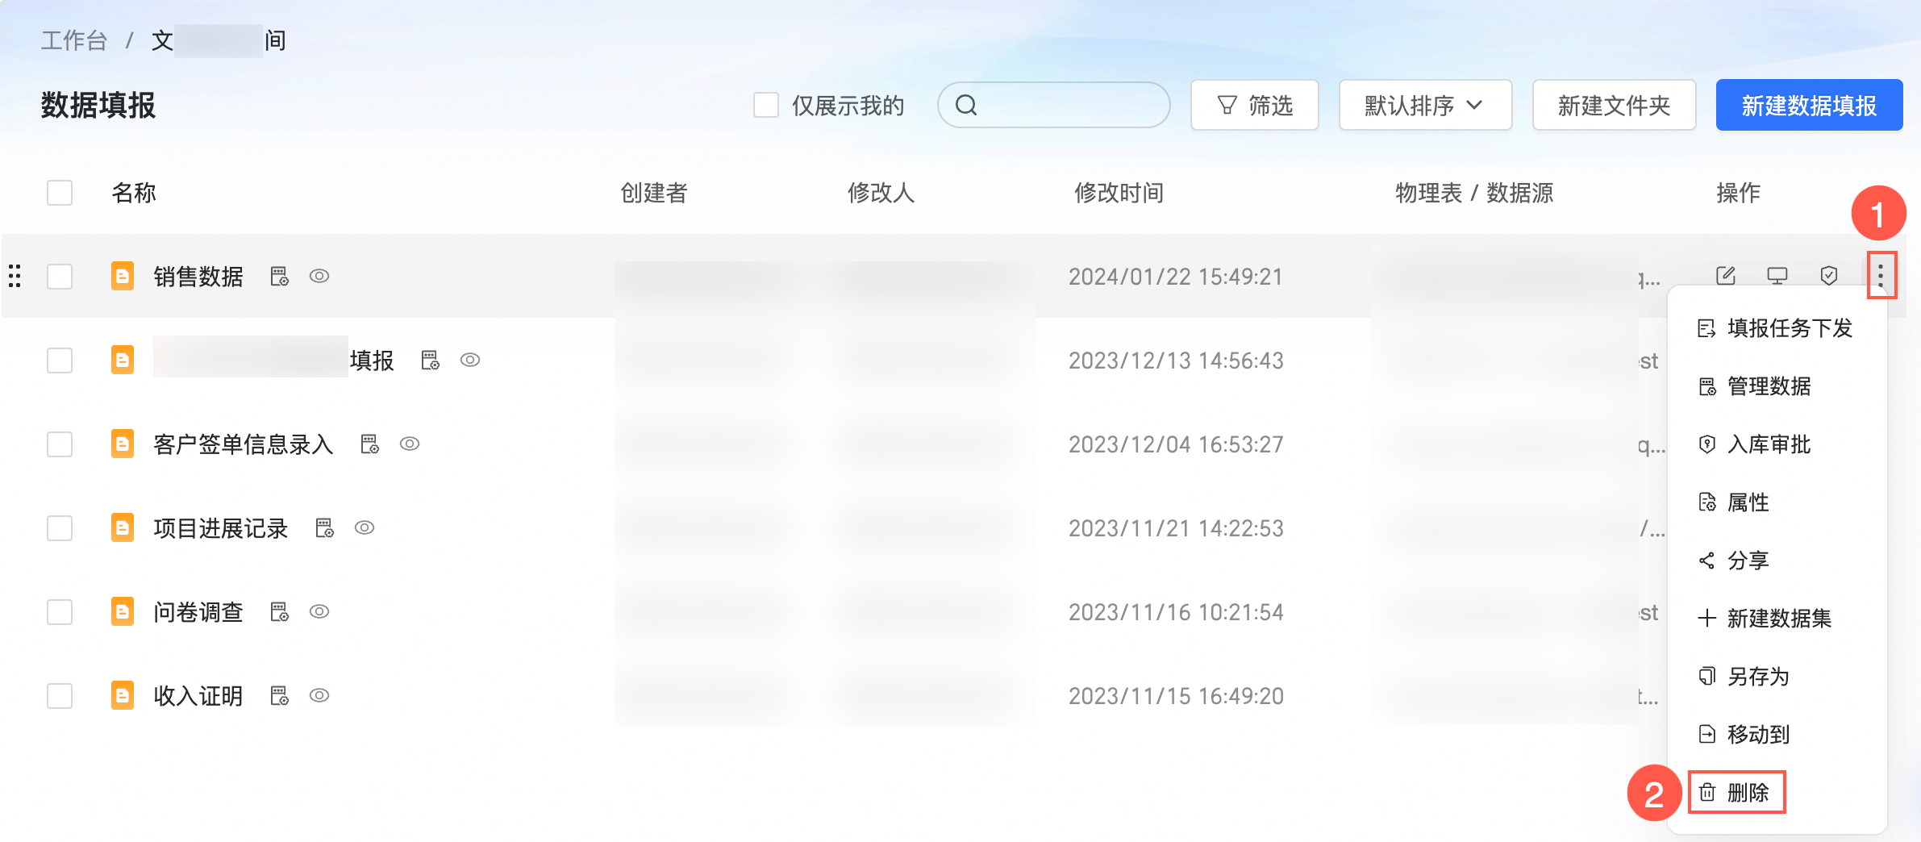The height and width of the screenshot is (842, 1921).
Task: Select 另存为 in the context menu
Action: tap(1777, 677)
